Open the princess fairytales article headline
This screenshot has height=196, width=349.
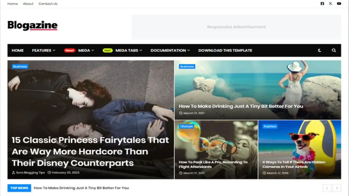tap(90, 152)
